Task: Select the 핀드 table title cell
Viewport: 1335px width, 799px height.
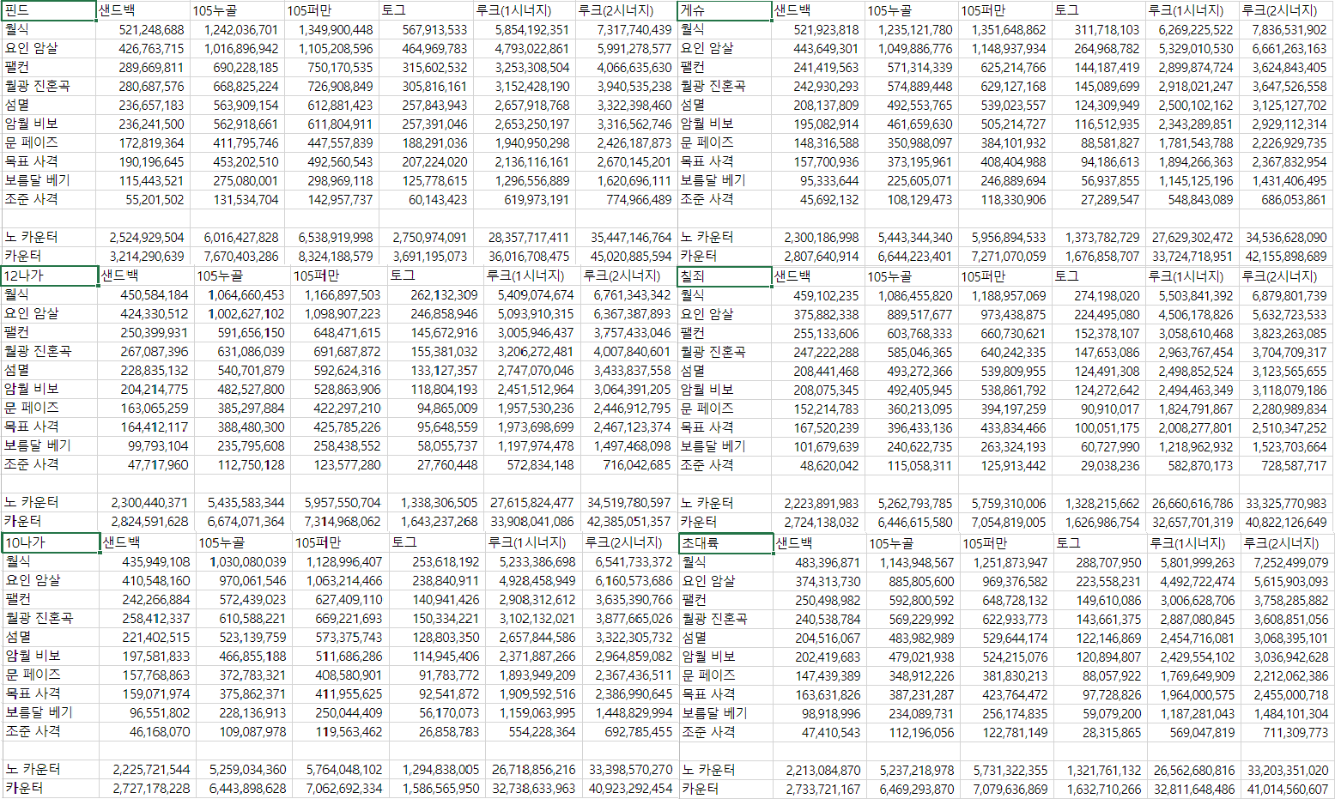Action: click(48, 11)
